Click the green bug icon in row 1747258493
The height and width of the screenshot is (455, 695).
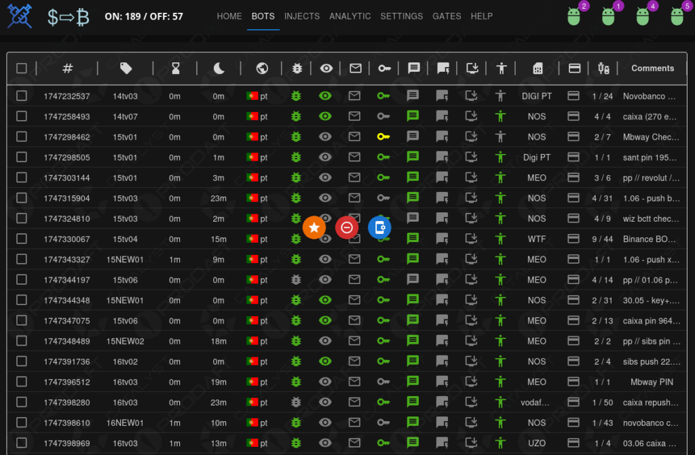tap(296, 116)
